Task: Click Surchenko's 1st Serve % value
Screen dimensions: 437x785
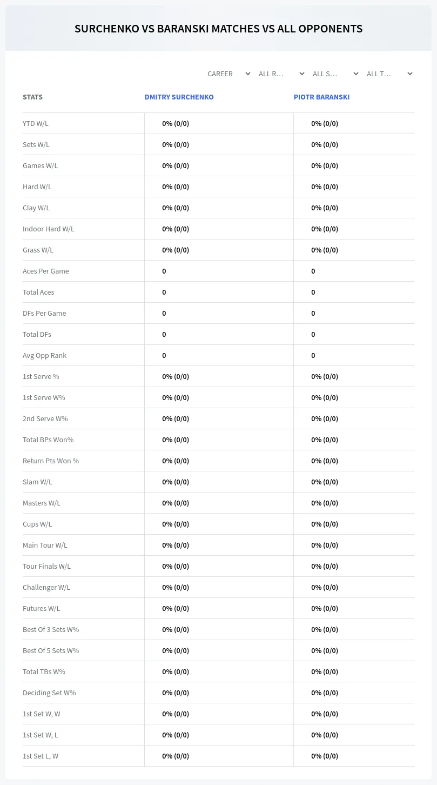Action: (x=176, y=377)
